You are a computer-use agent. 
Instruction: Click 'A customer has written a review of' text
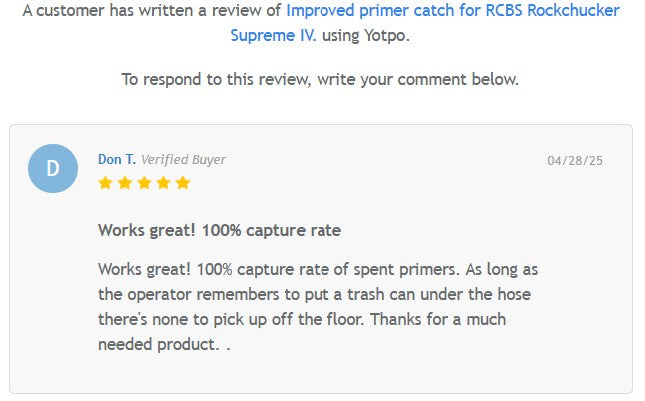click(x=151, y=11)
